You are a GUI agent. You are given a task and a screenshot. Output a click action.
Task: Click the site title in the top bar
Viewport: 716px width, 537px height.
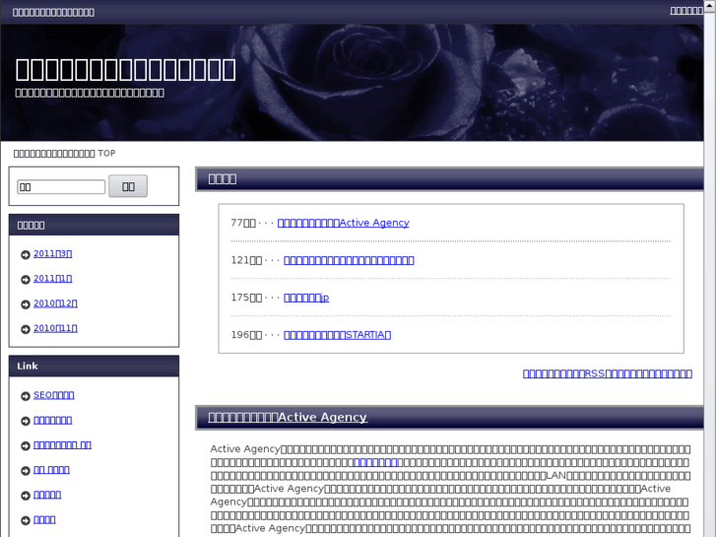(x=53, y=13)
